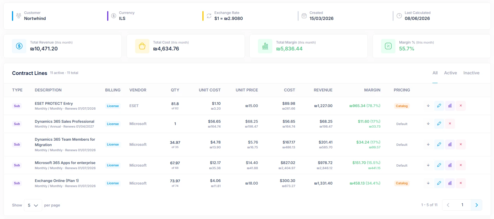Sort by UNIT PRICE column header
The image size is (494, 219).
[247, 90]
